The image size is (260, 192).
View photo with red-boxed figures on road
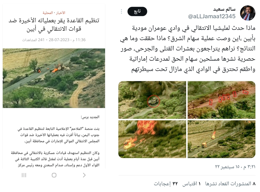point(222,100)
